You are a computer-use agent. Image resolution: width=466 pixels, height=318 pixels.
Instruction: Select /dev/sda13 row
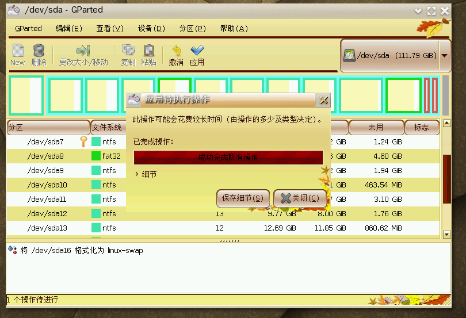point(223,228)
